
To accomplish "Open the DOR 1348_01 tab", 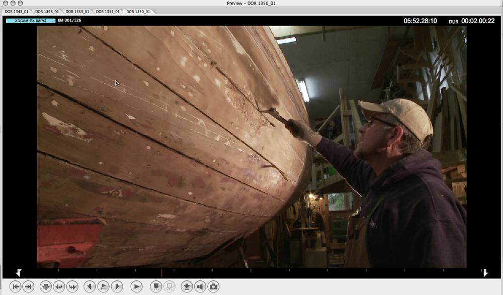I will point(47,11).
